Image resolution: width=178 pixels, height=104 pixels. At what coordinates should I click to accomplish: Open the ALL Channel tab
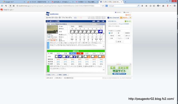coord(113,18)
